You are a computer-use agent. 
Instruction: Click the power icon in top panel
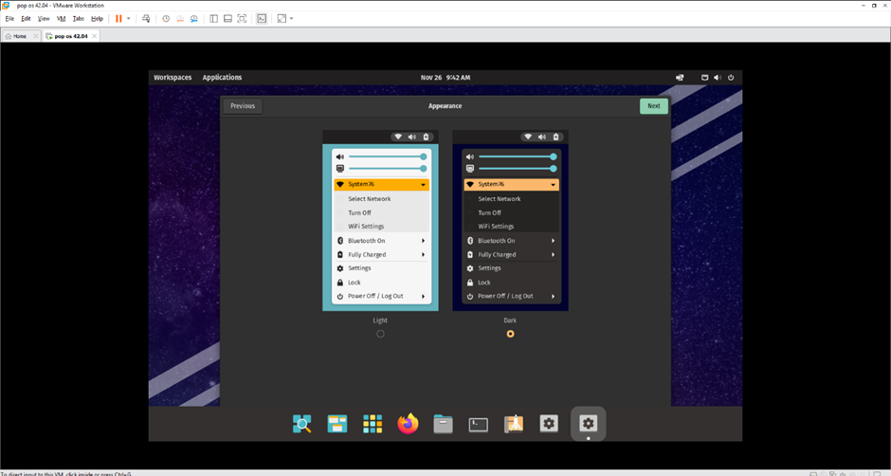[x=731, y=78]
